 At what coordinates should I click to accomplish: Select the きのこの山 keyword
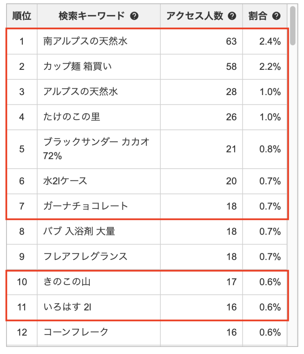click(x=67, y=282)
